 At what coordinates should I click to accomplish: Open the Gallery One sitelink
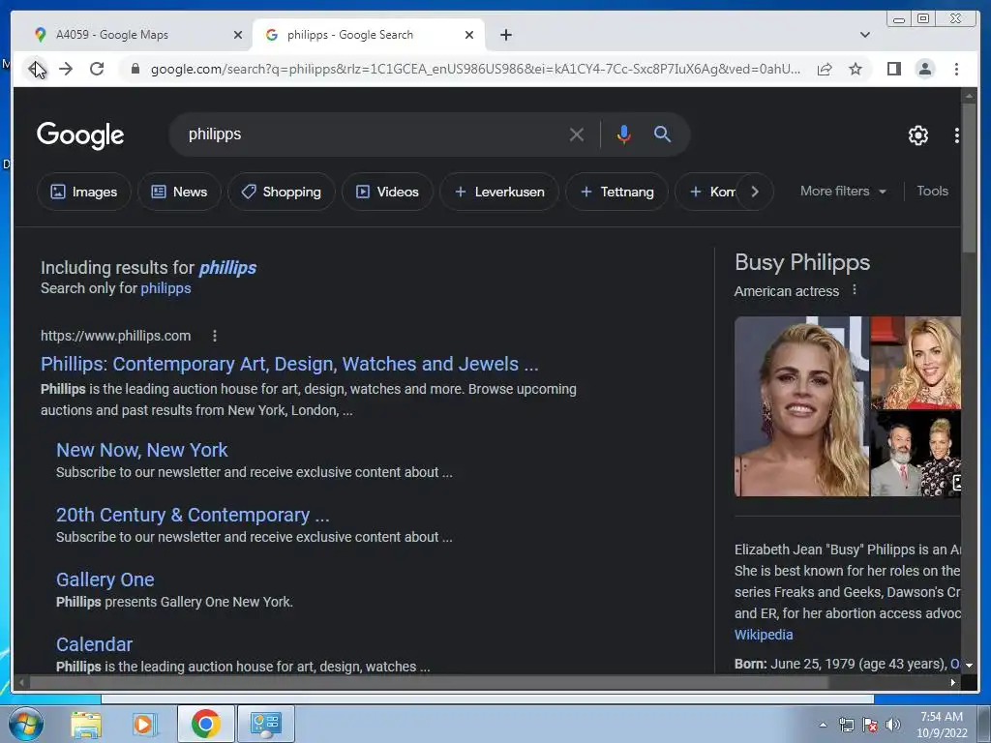[105, 580]
